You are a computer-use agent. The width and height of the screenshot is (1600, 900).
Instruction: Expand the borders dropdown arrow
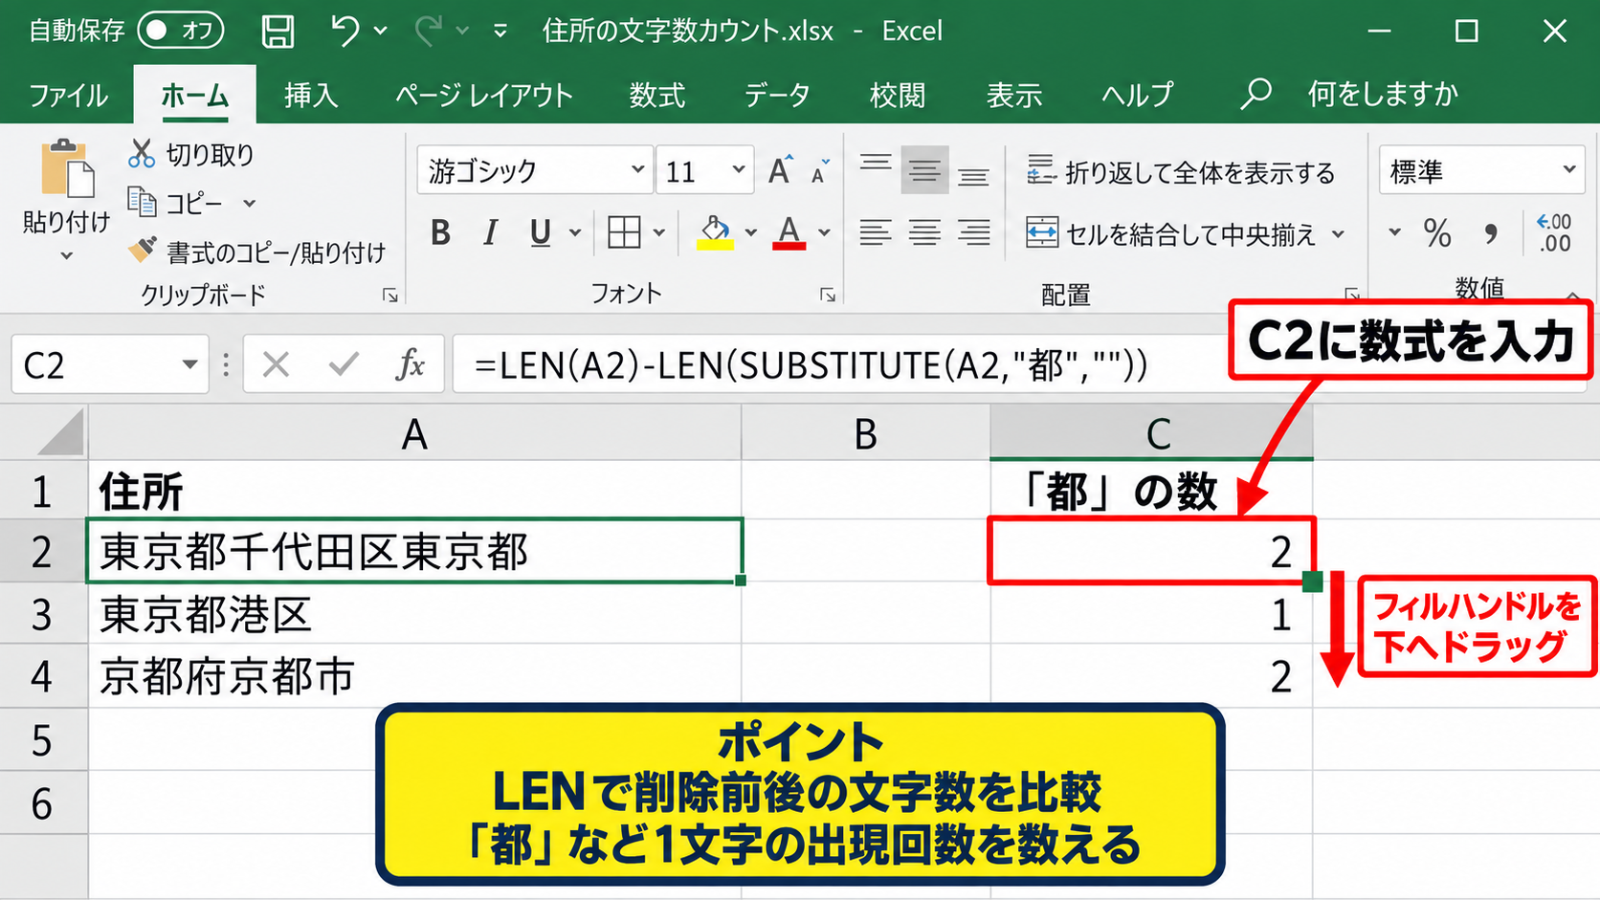click(x=659, y=232)
